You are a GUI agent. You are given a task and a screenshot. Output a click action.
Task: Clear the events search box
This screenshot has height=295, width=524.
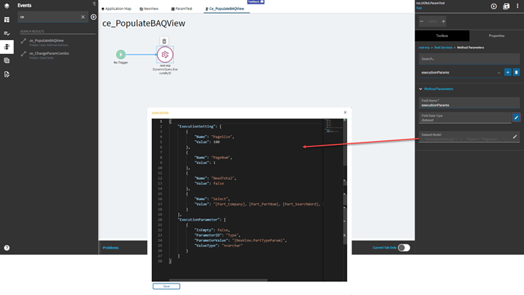pos(83,17)
